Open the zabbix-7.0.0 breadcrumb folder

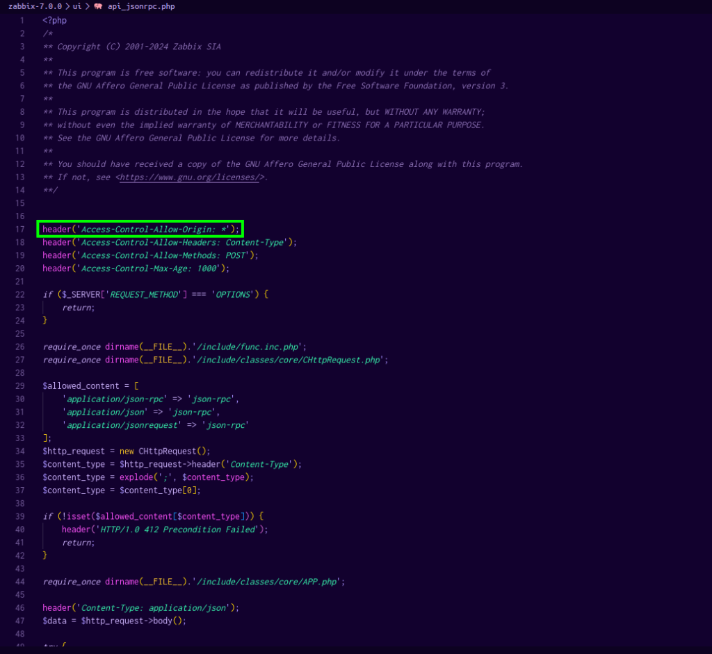[35, 6]
